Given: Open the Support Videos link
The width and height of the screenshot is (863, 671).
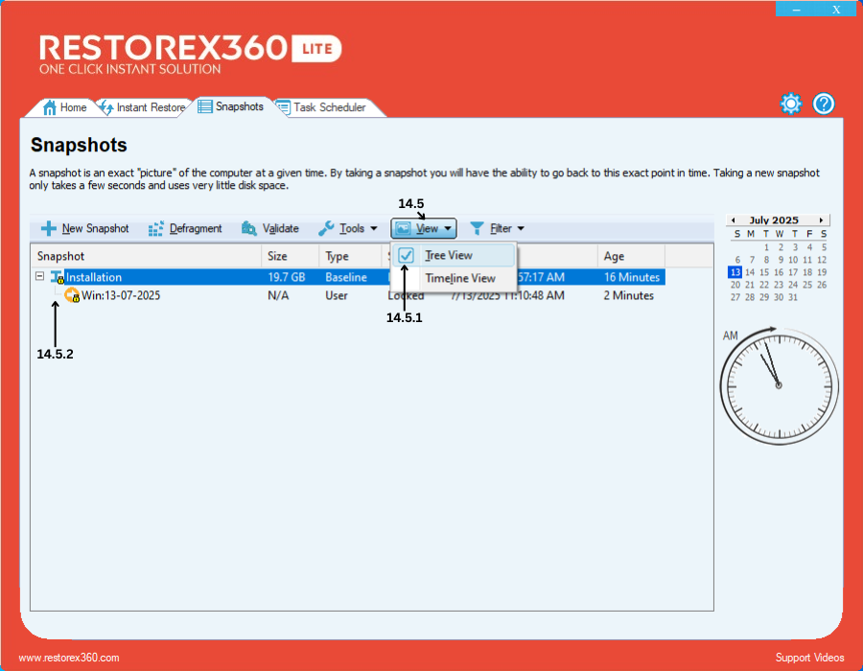Looking at the screenshot, I should coord(809,658).
